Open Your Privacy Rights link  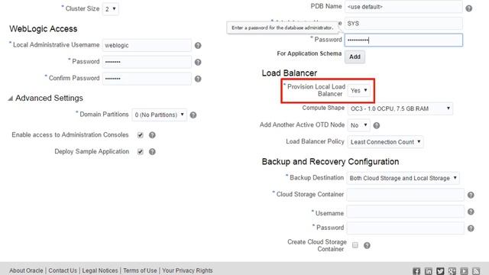pyautogui.click(x=187, y=270)
